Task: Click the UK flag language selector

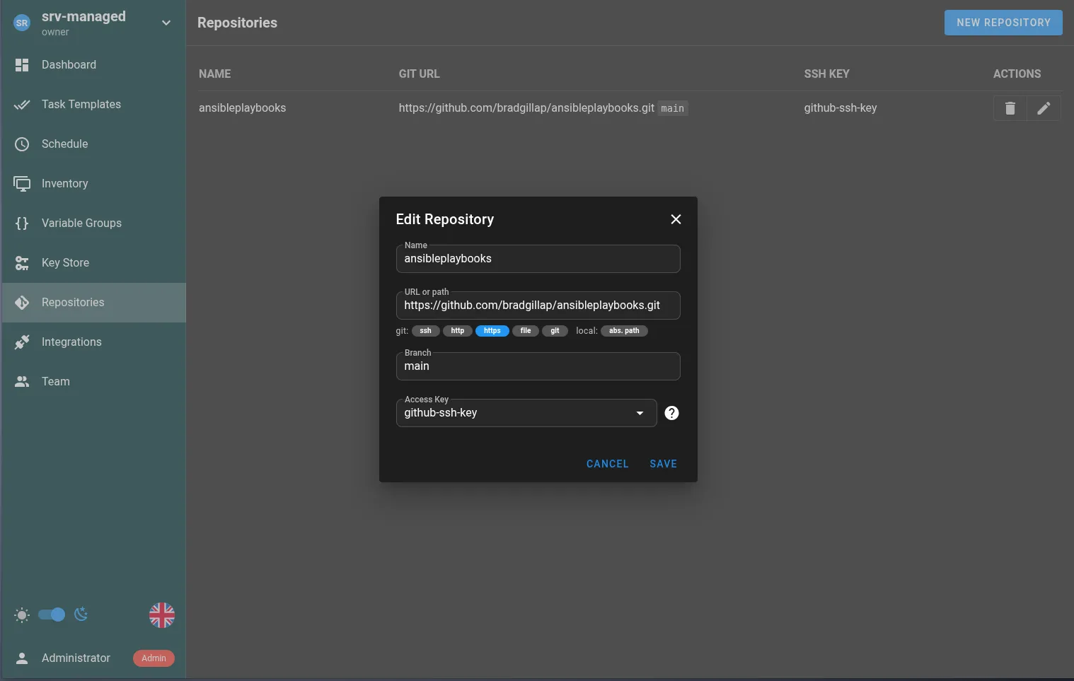Action: (162, 615)
